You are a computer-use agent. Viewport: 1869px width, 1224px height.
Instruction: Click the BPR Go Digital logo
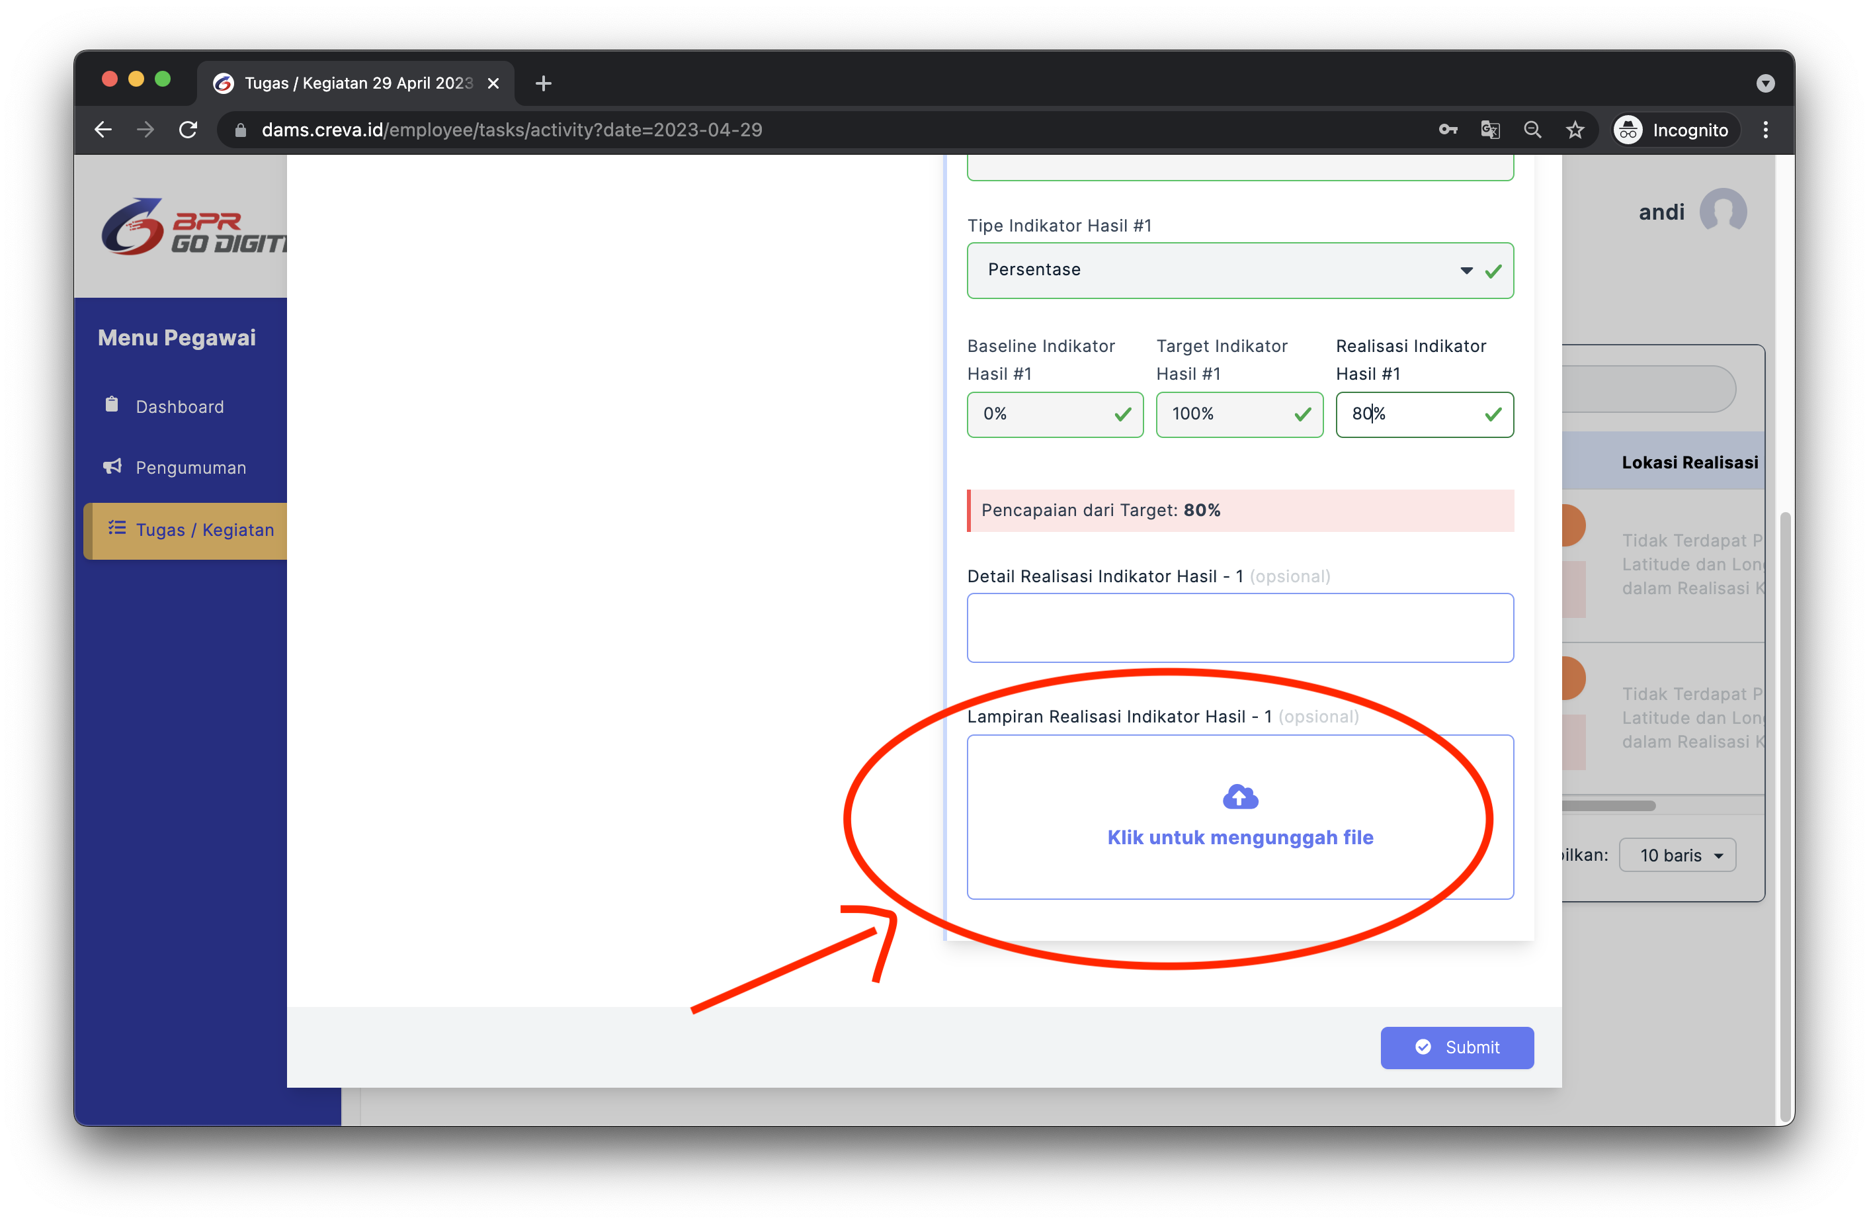194,226
